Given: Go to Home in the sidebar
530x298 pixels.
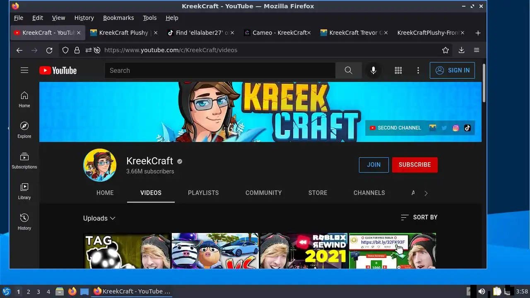Looking at the screenshot, I should (x=24, y=100).
